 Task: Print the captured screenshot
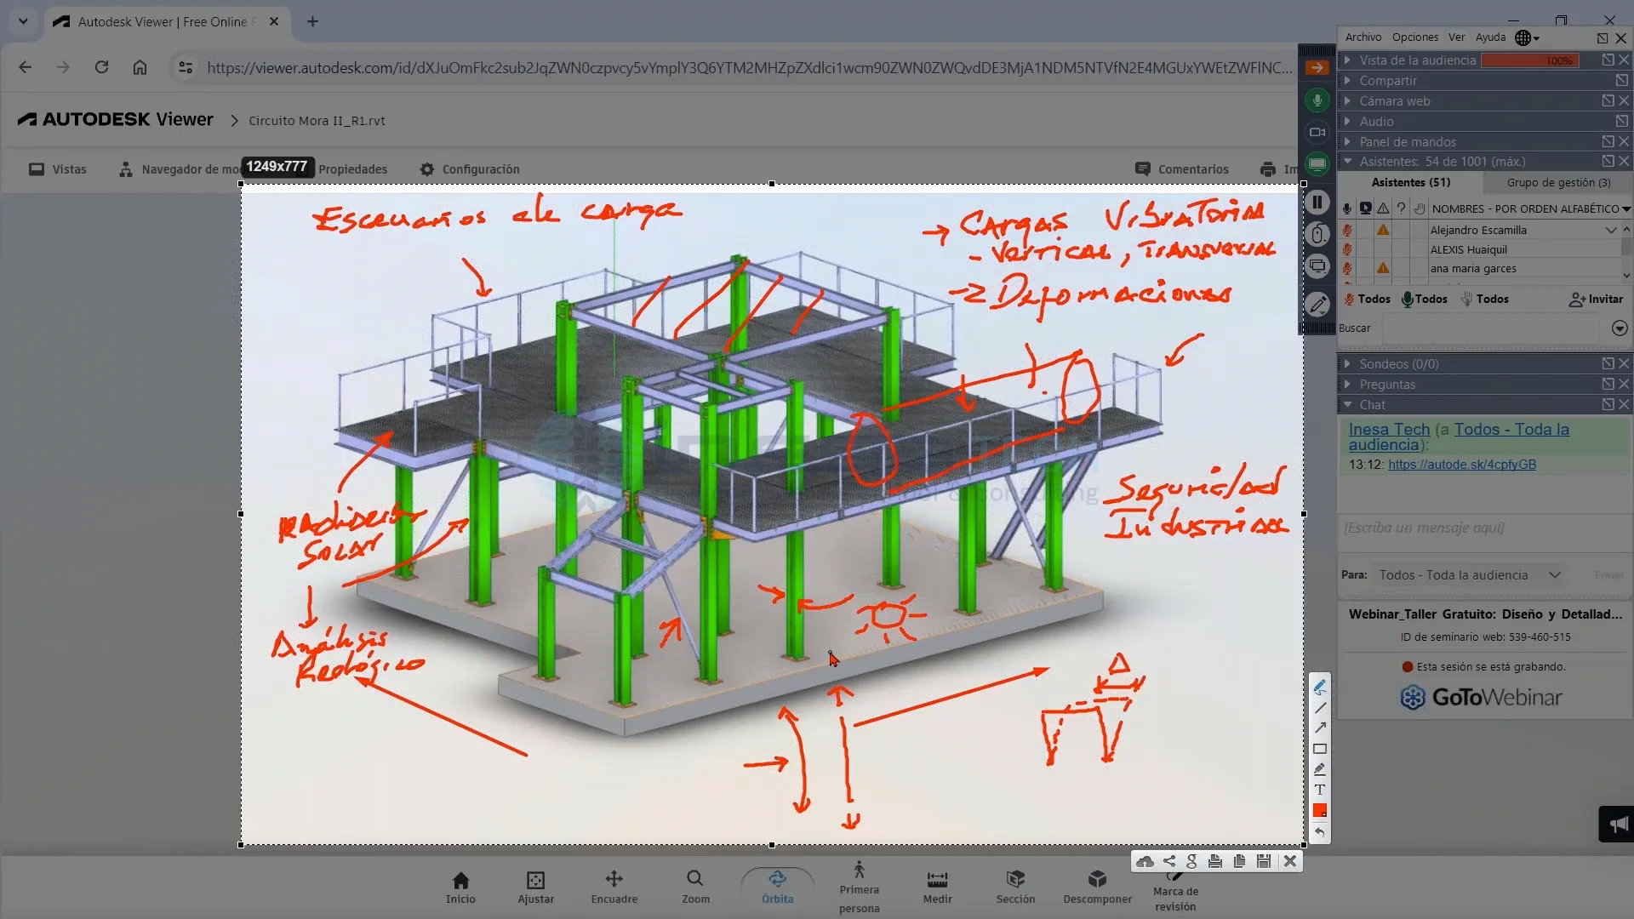coord(1215,861)
